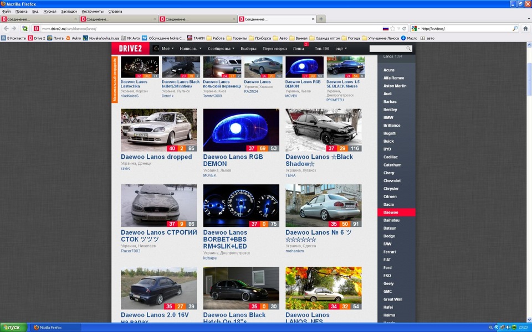The width and height of the screenshot is (532, 332).
Task: Click the Russian flag icon in address bar
Action: pos(386,28)
